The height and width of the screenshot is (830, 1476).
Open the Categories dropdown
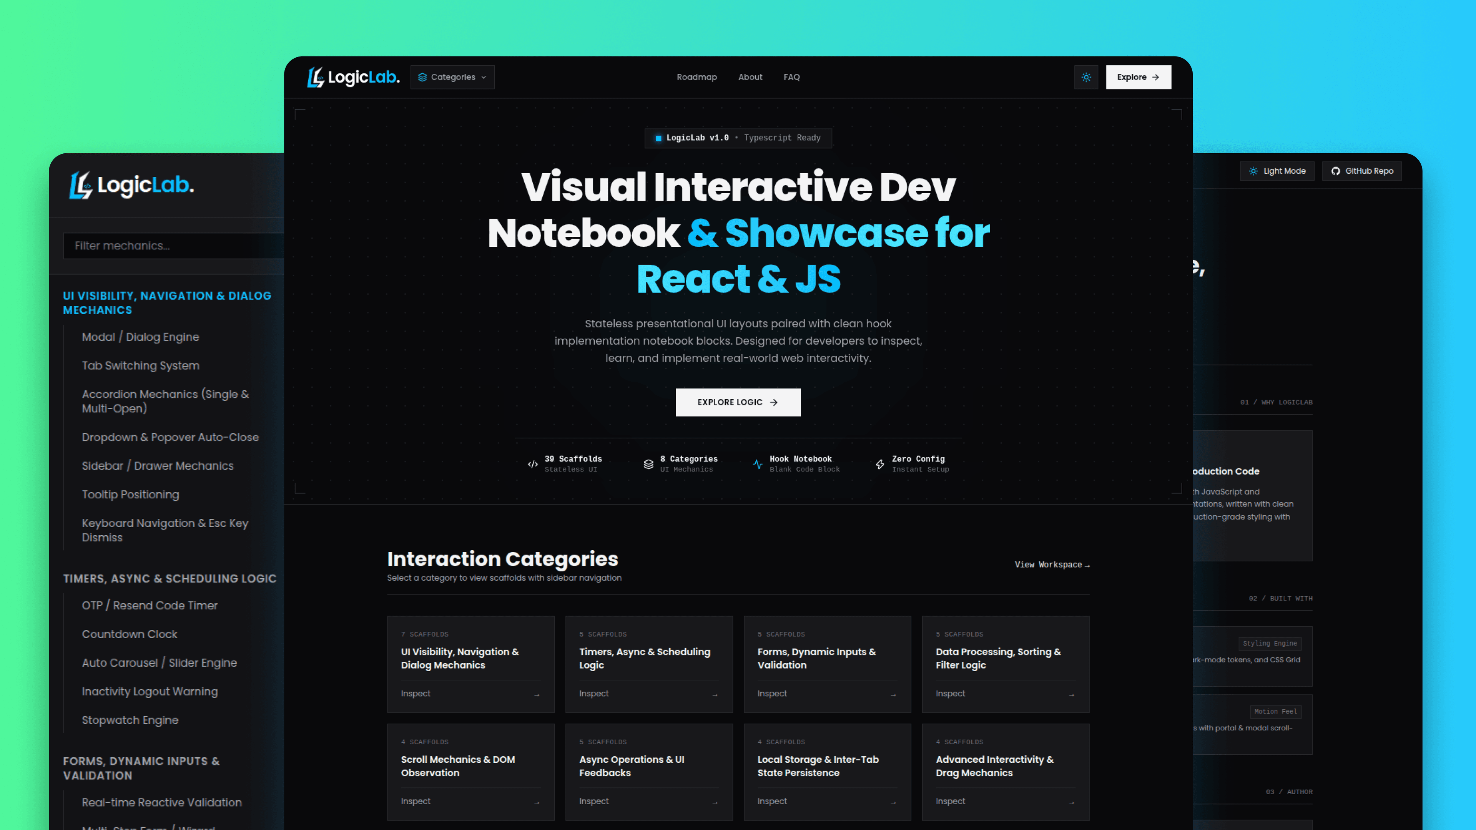[453, 77]
